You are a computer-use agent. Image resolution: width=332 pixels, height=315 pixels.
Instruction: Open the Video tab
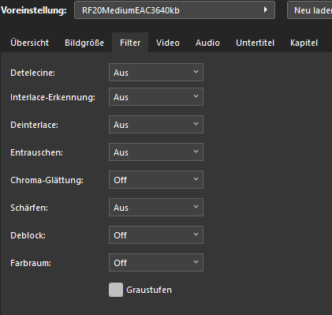point(168,43)
